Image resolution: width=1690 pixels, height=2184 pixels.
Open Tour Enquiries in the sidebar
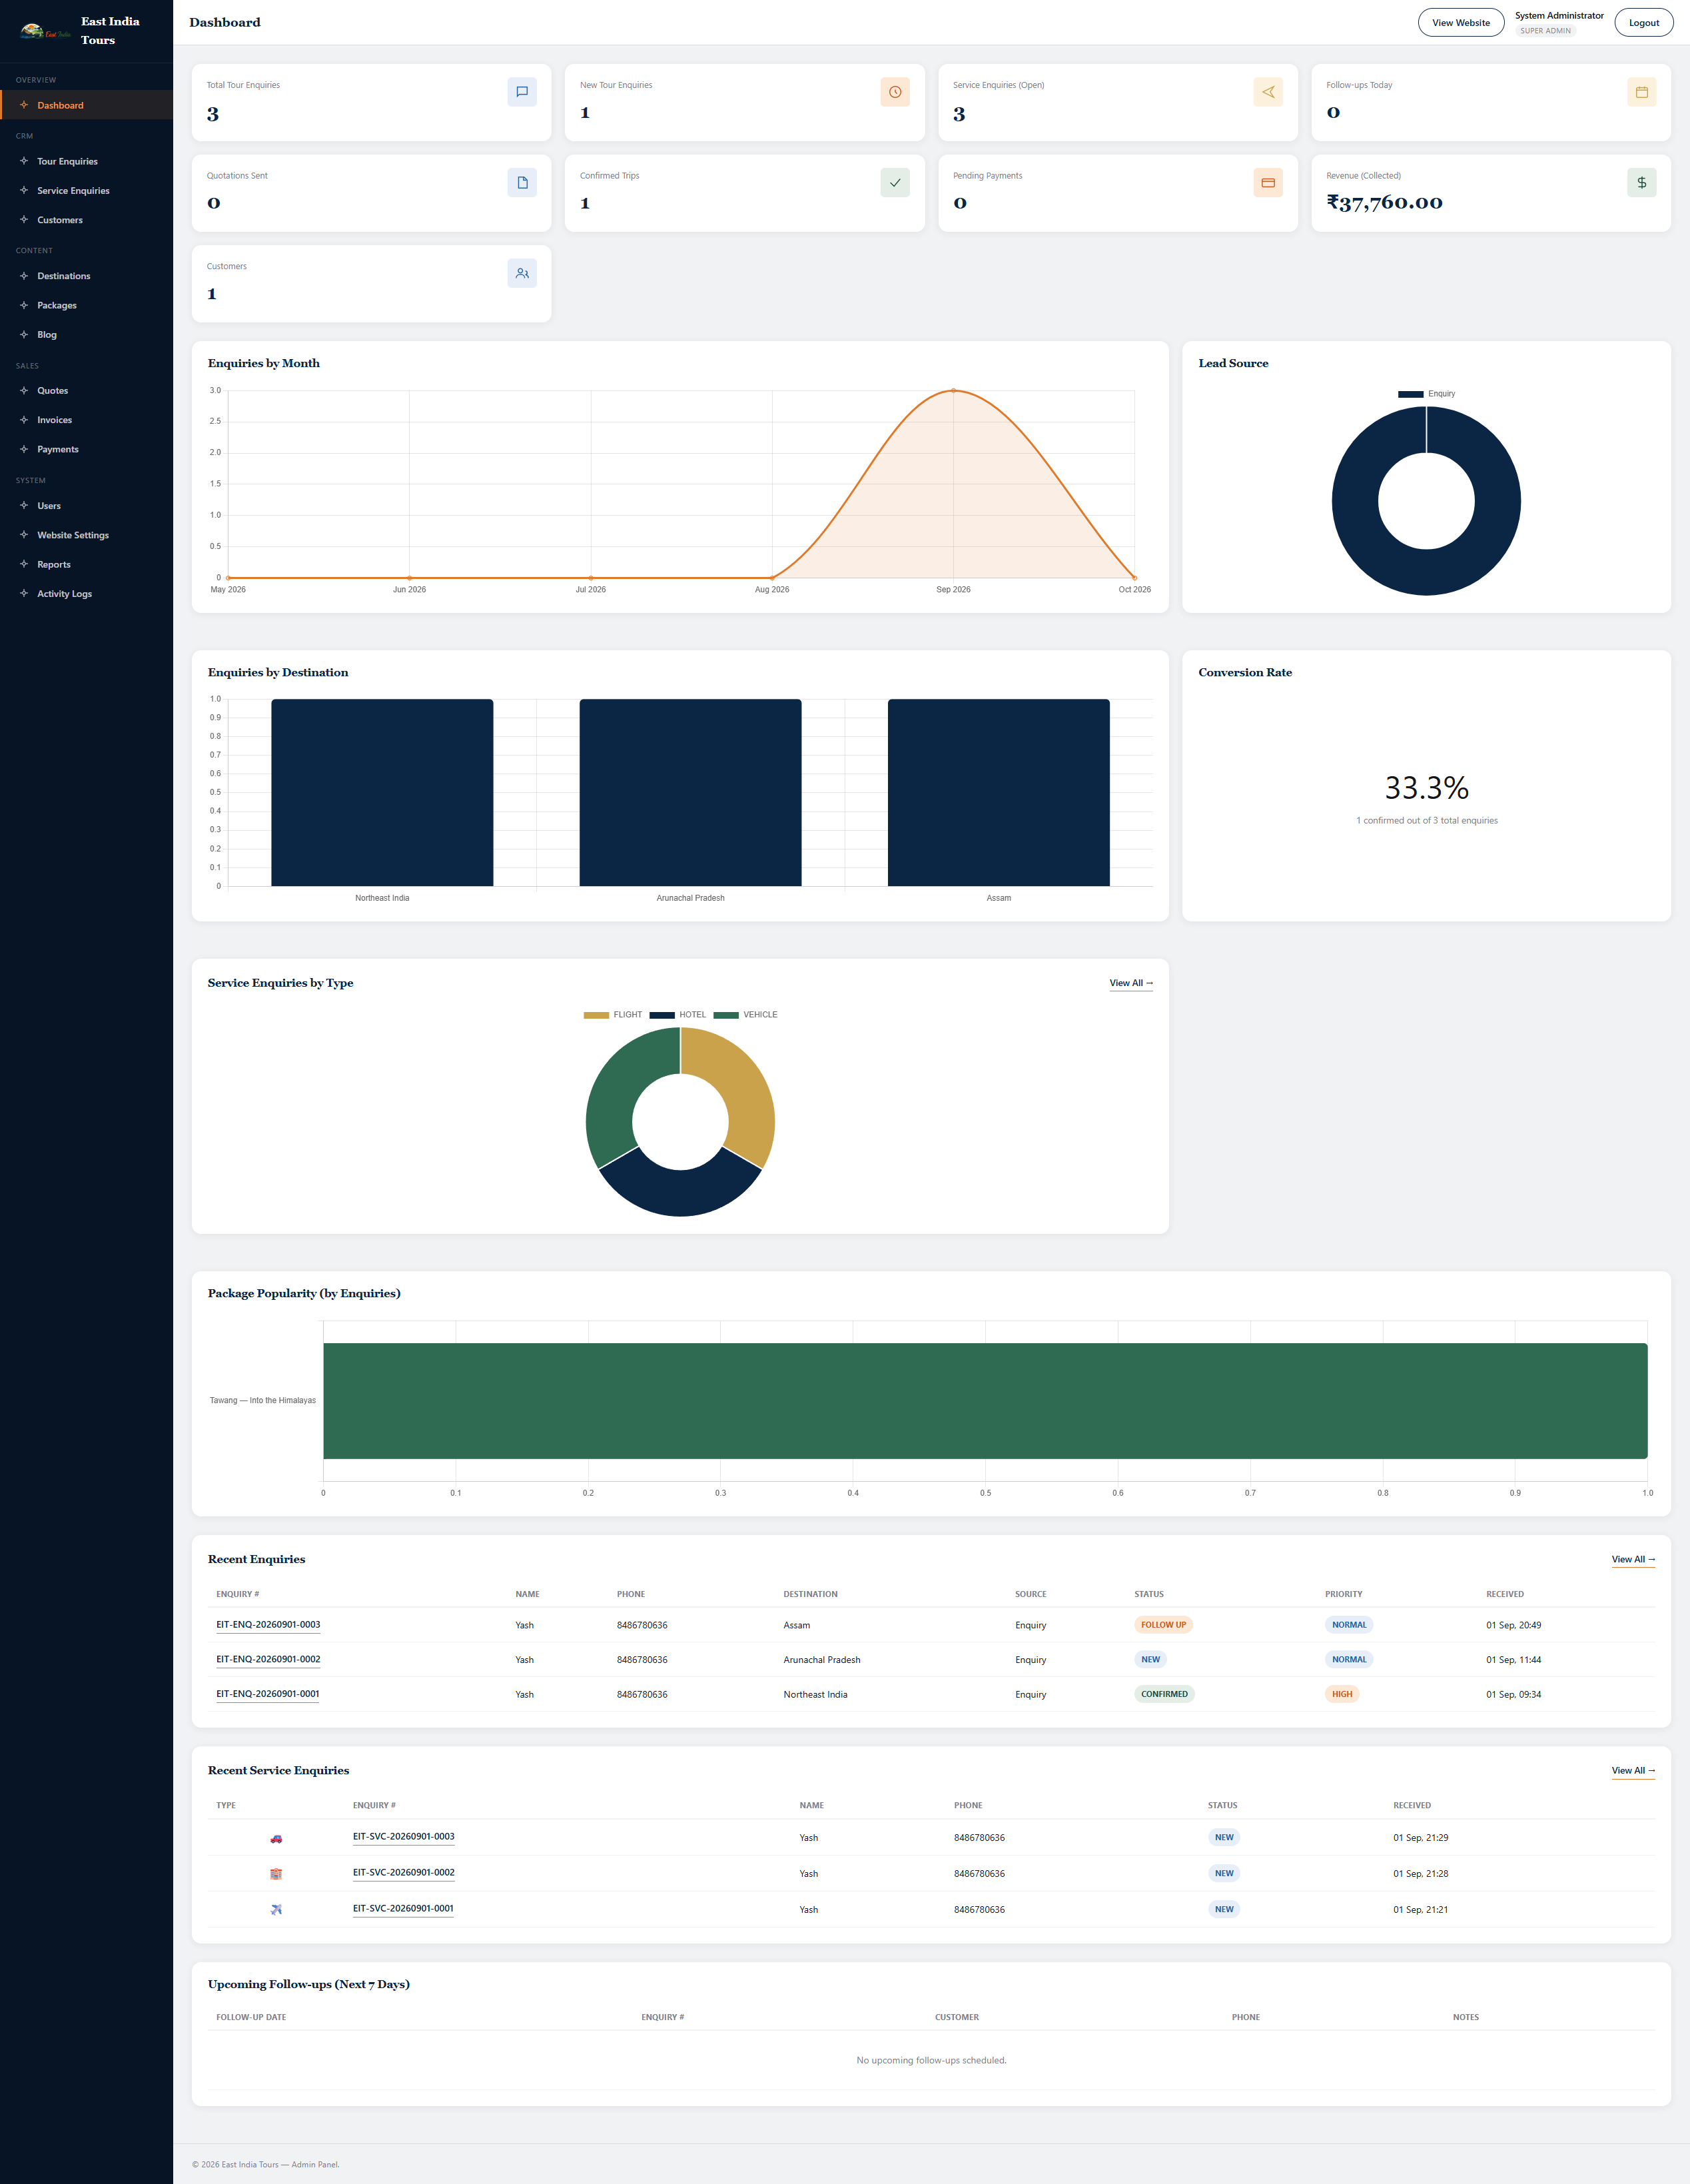tap(87, 161)
